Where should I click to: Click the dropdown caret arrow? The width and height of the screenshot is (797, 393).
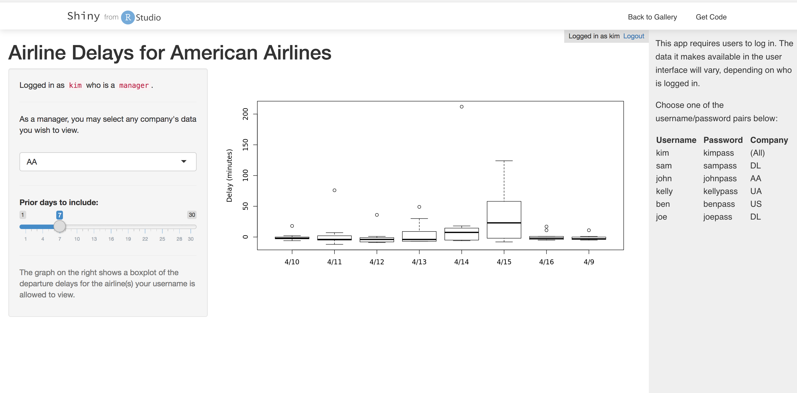click(184, 161)
